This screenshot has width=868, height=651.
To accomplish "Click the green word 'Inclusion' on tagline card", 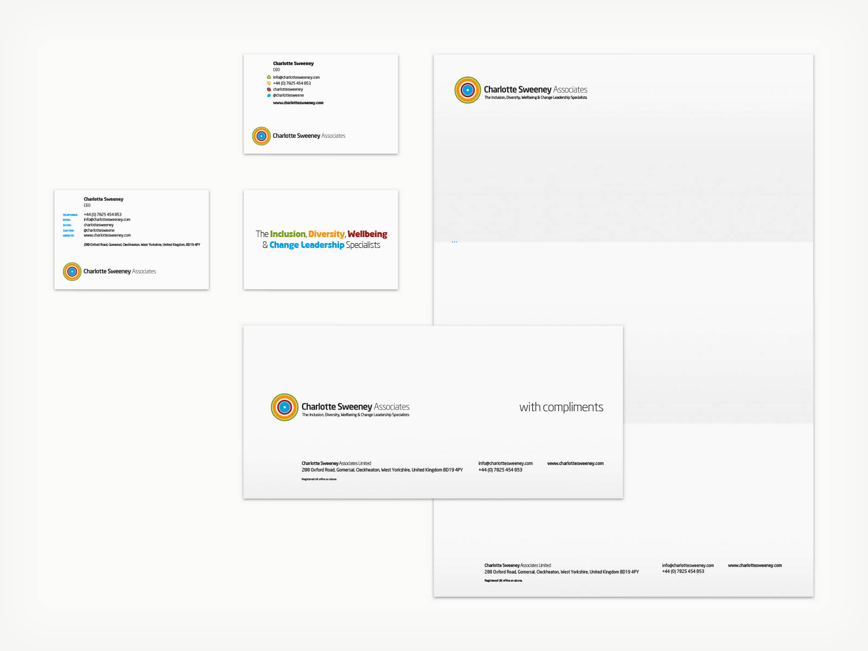I will tap(288, 234).
